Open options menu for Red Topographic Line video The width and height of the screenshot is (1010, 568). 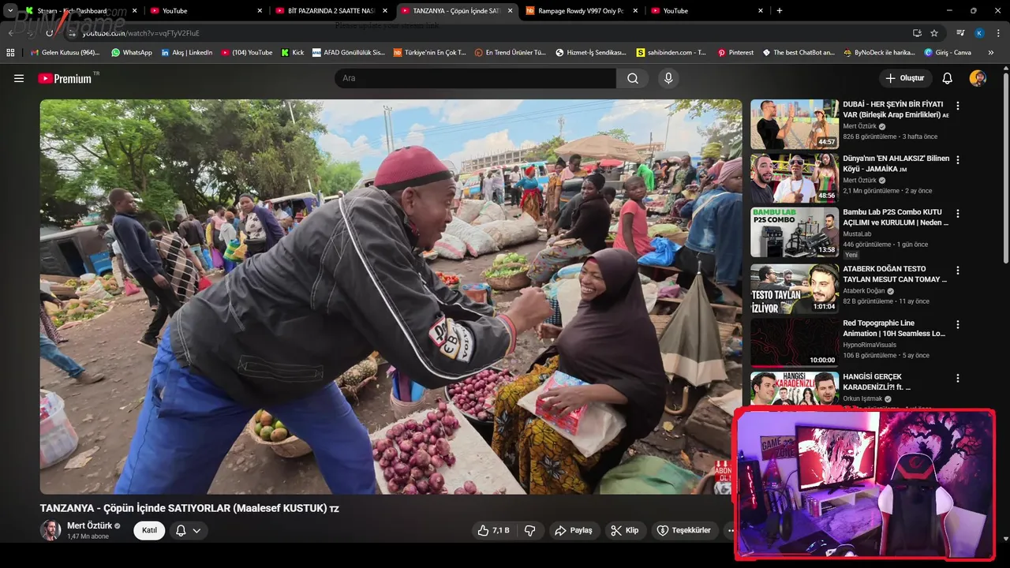click(x=958, y=324)
